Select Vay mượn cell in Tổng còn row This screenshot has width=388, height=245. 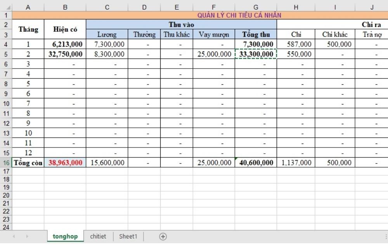[x=214, y=163]
